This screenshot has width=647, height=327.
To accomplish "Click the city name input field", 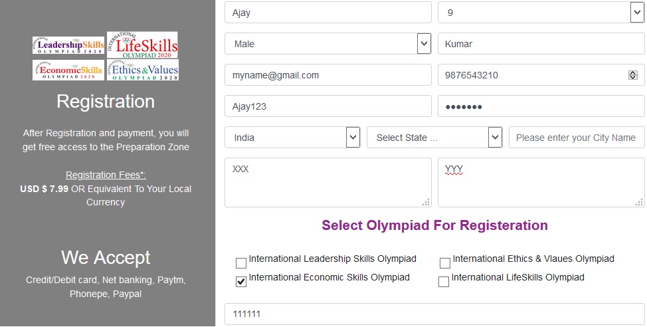I will 576,138.
